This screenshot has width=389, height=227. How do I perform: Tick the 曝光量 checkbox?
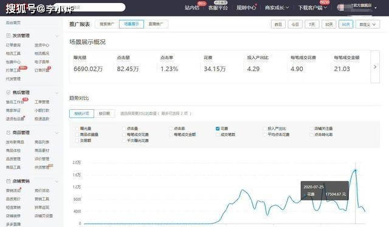tap(77, 129)
